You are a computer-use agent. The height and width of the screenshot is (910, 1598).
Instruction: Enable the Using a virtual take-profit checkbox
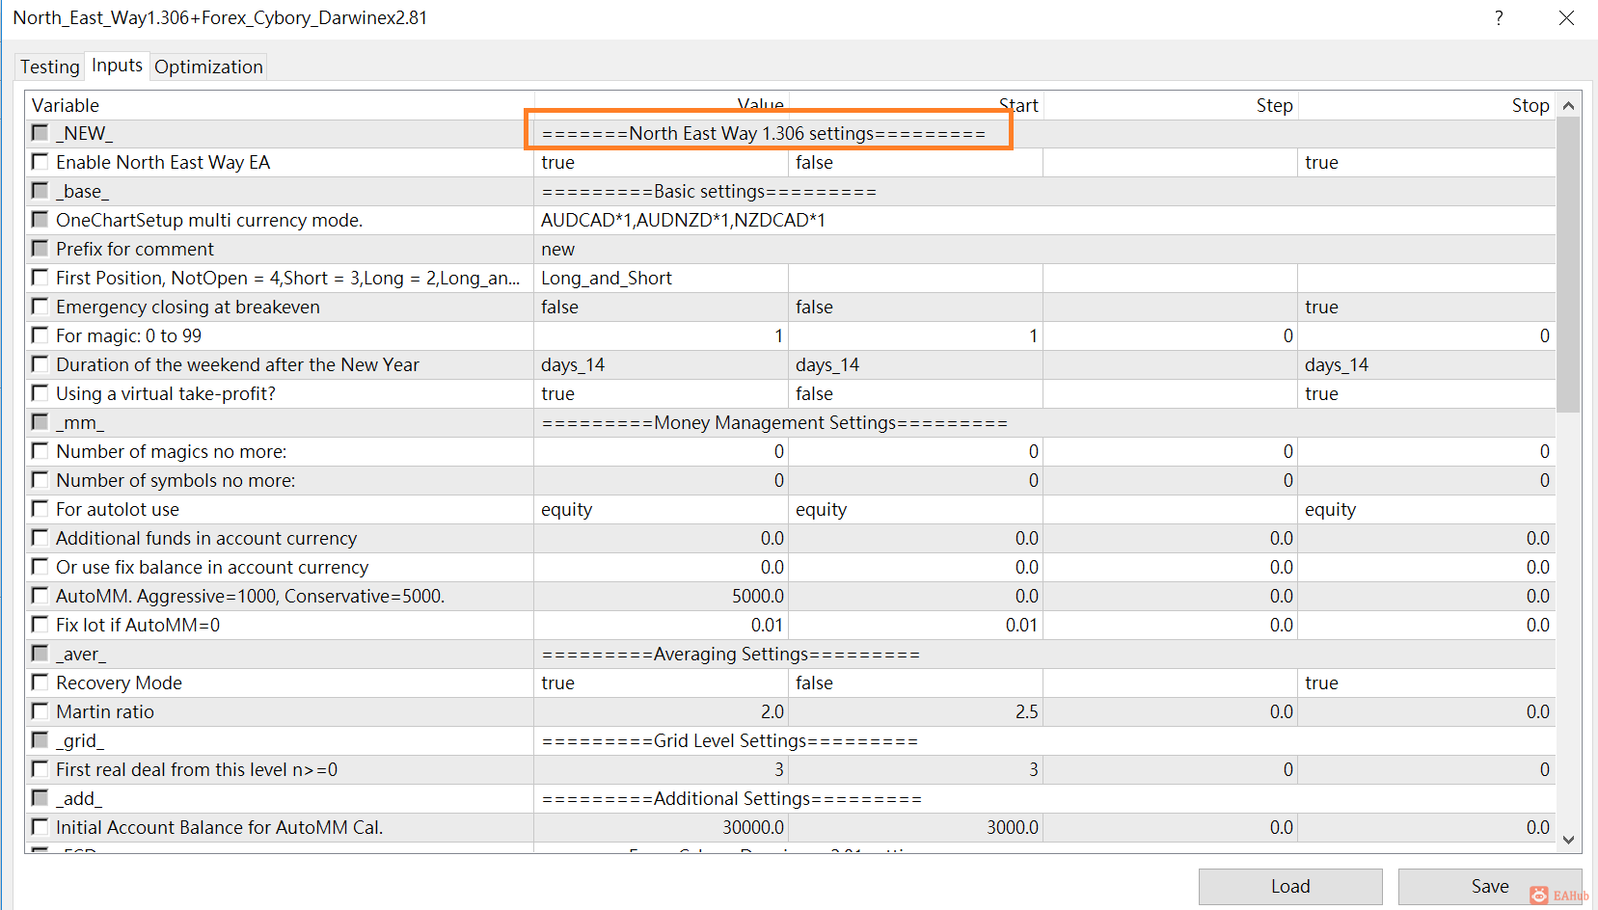[41, 393]
